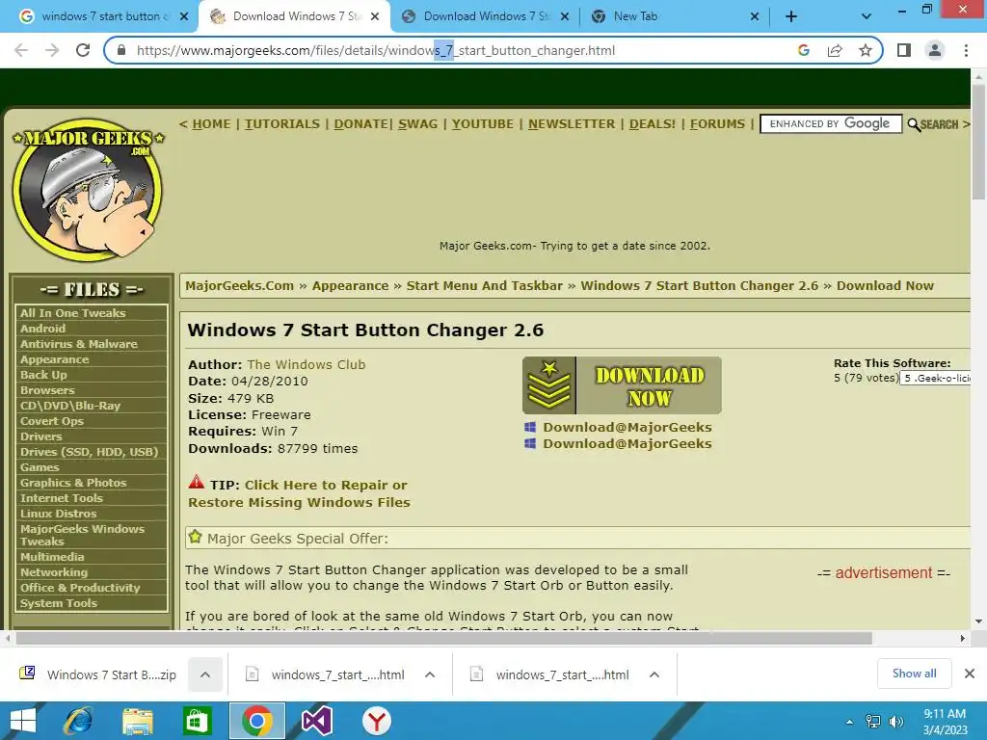The height and width of the screenshot is (740, 987).
Task: Click the share page icon
Action: [835, 50]
